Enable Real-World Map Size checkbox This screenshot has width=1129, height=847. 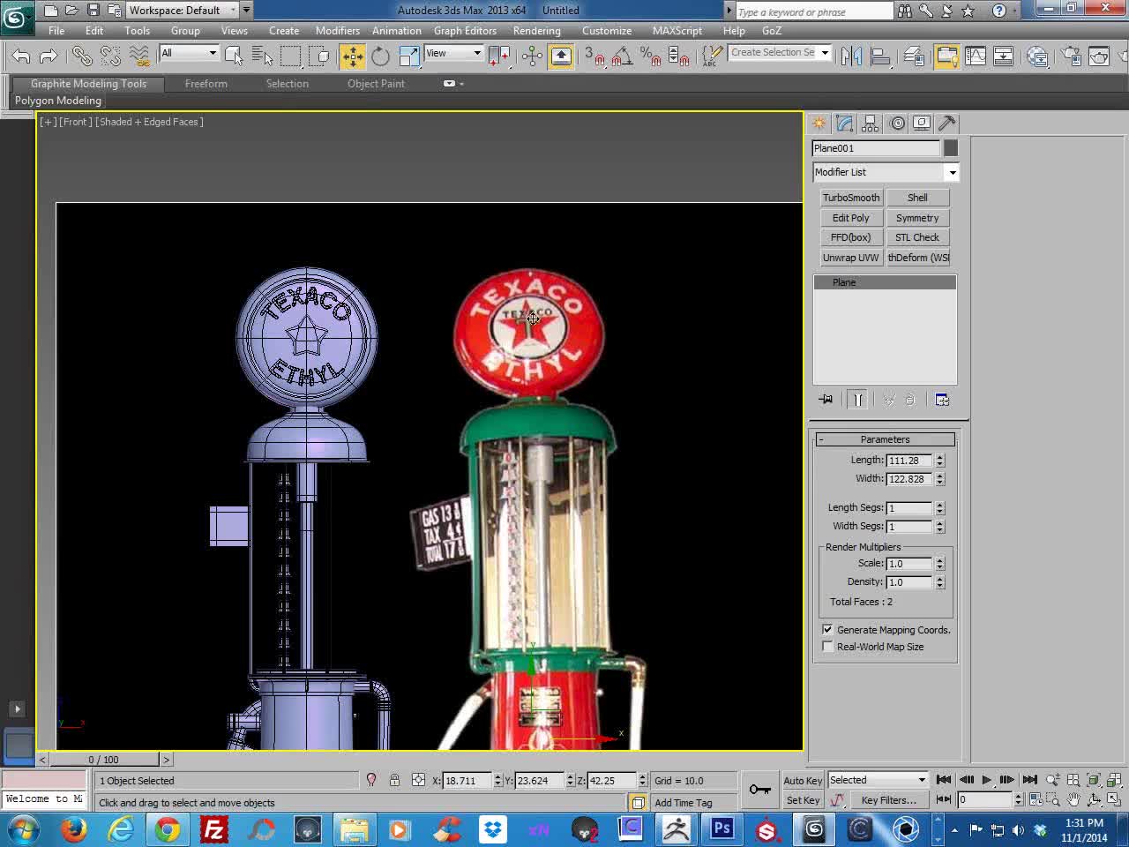pos(827,647)
